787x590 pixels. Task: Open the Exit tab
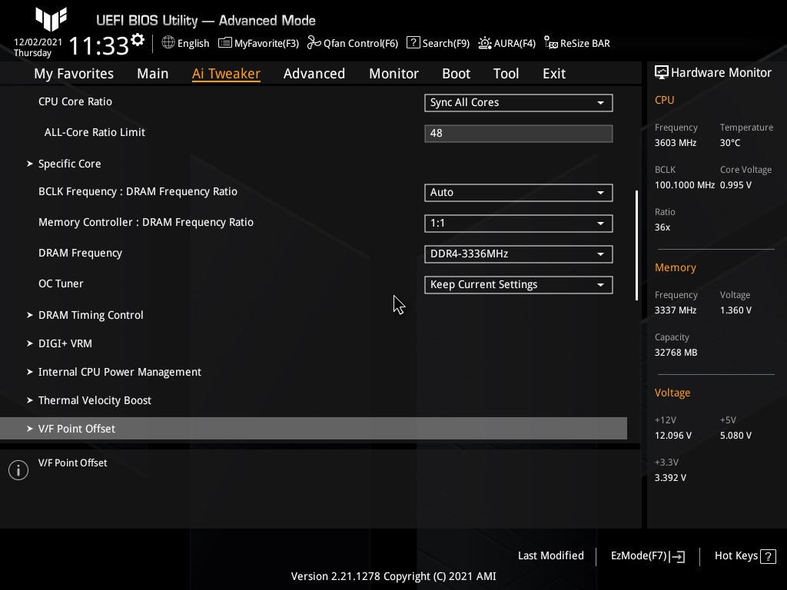click(554, 74)
